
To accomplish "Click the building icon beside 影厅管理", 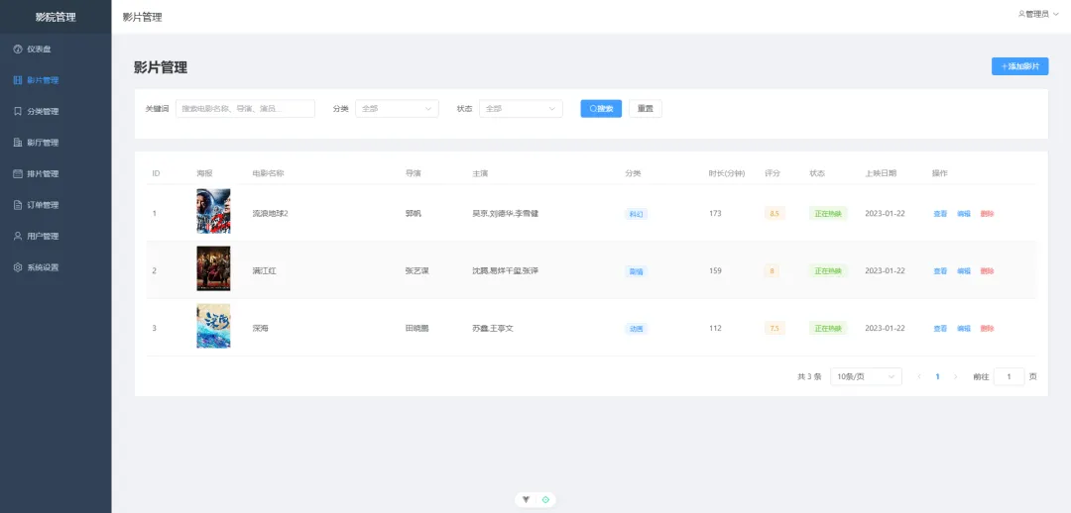I will click(x=18, y=143).
